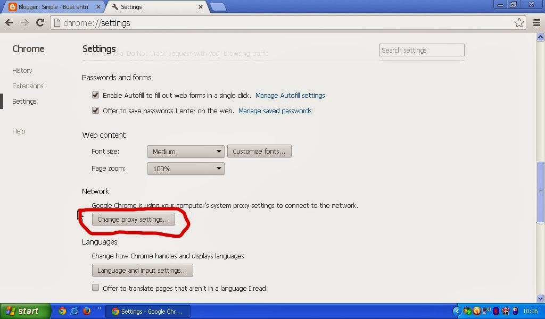Open Language and input settings
545x319 pixels.
click(143, 271)
